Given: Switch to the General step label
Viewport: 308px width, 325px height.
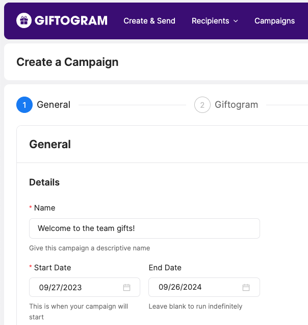Looking at the screenshot, I should [54, 105].
